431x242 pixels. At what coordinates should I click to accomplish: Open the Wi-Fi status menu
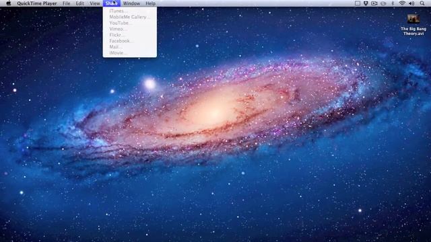(402, 3)
